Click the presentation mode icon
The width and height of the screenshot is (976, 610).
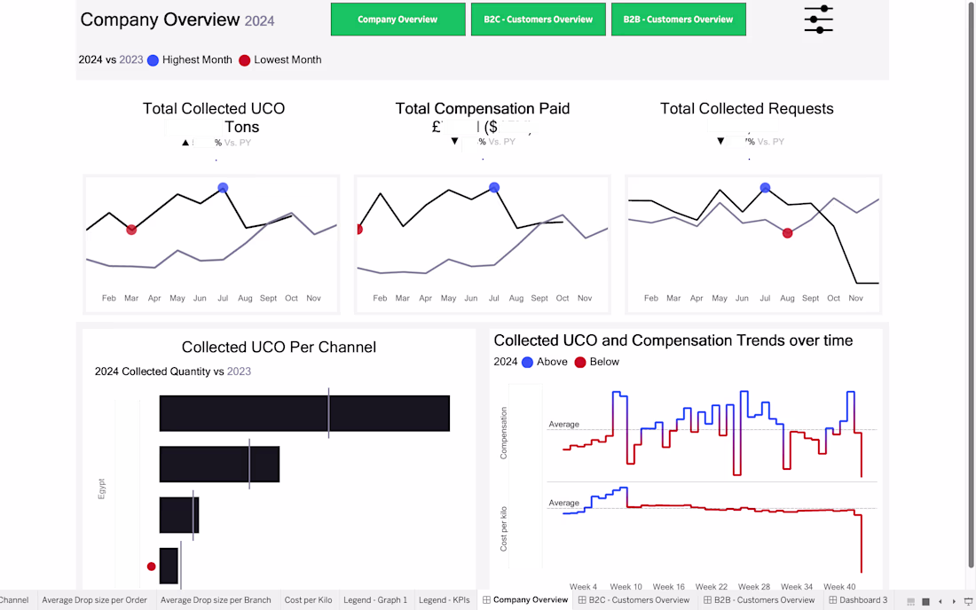click(x=967, y=601)
